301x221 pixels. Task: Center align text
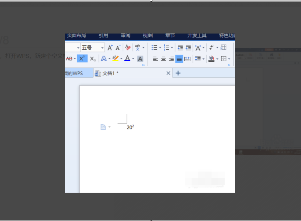pos(163,59)
